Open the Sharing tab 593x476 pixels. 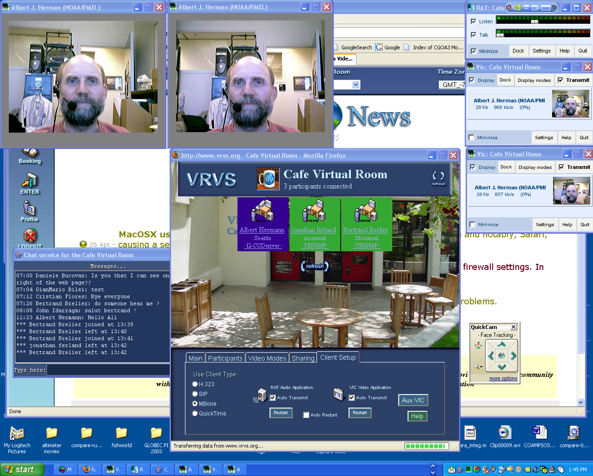[303, 358]
